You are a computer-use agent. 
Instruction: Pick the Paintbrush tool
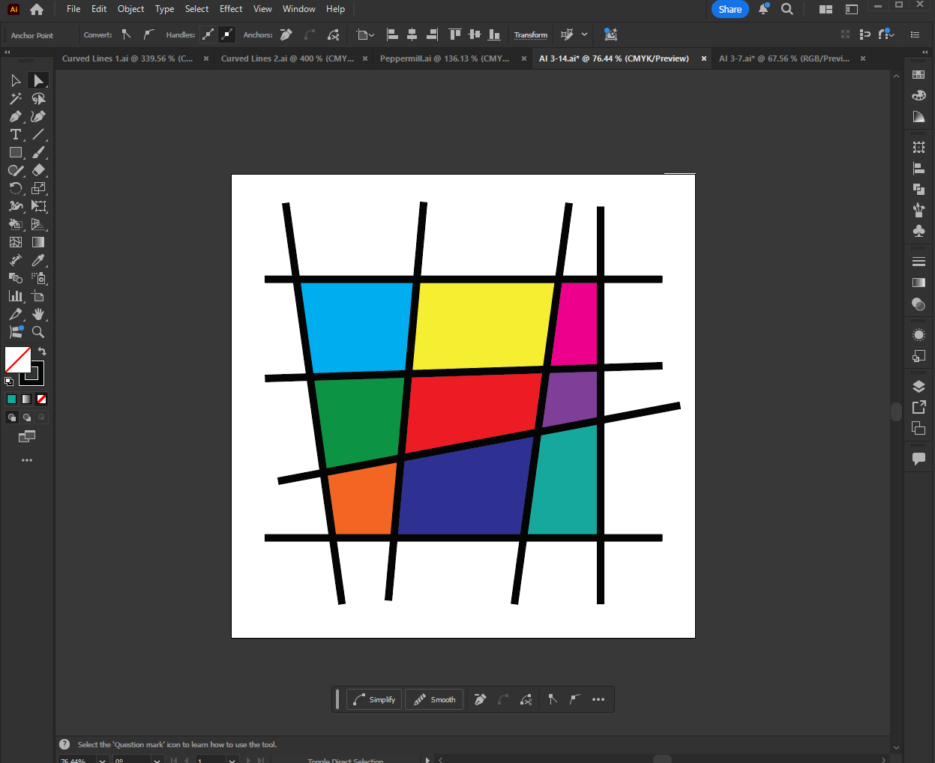point(38,152)
